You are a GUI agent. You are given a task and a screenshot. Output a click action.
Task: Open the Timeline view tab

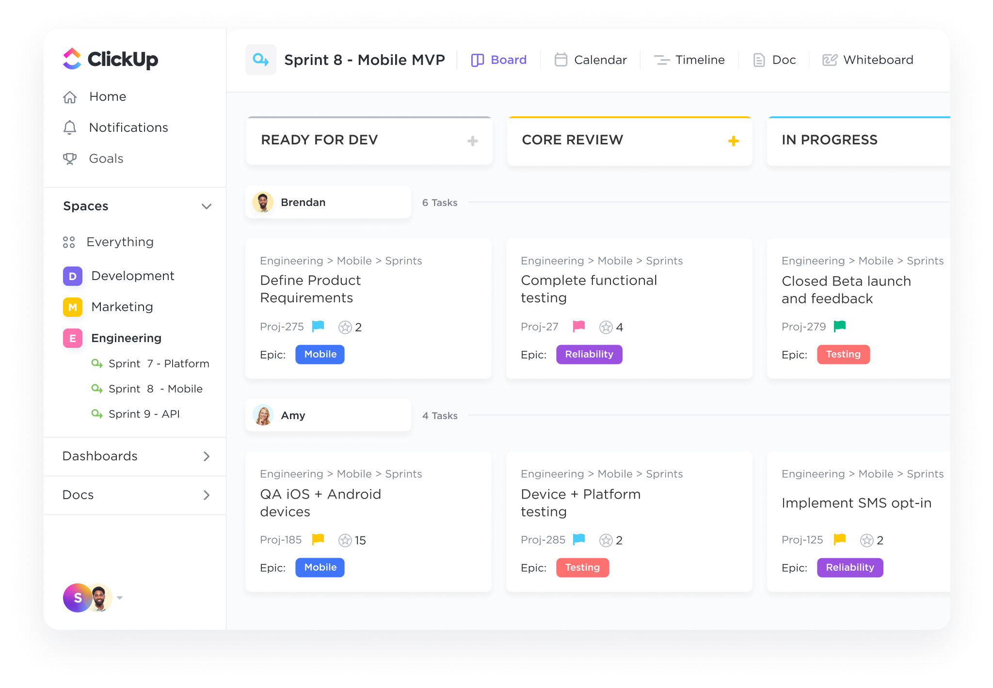pos(689,60)
